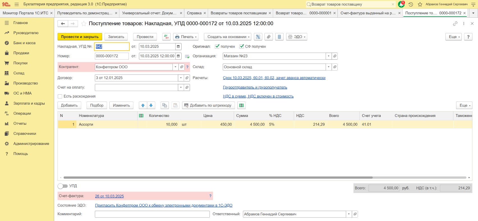Open the document structure icon
This screenshot has width=478, height=221.
258,37
